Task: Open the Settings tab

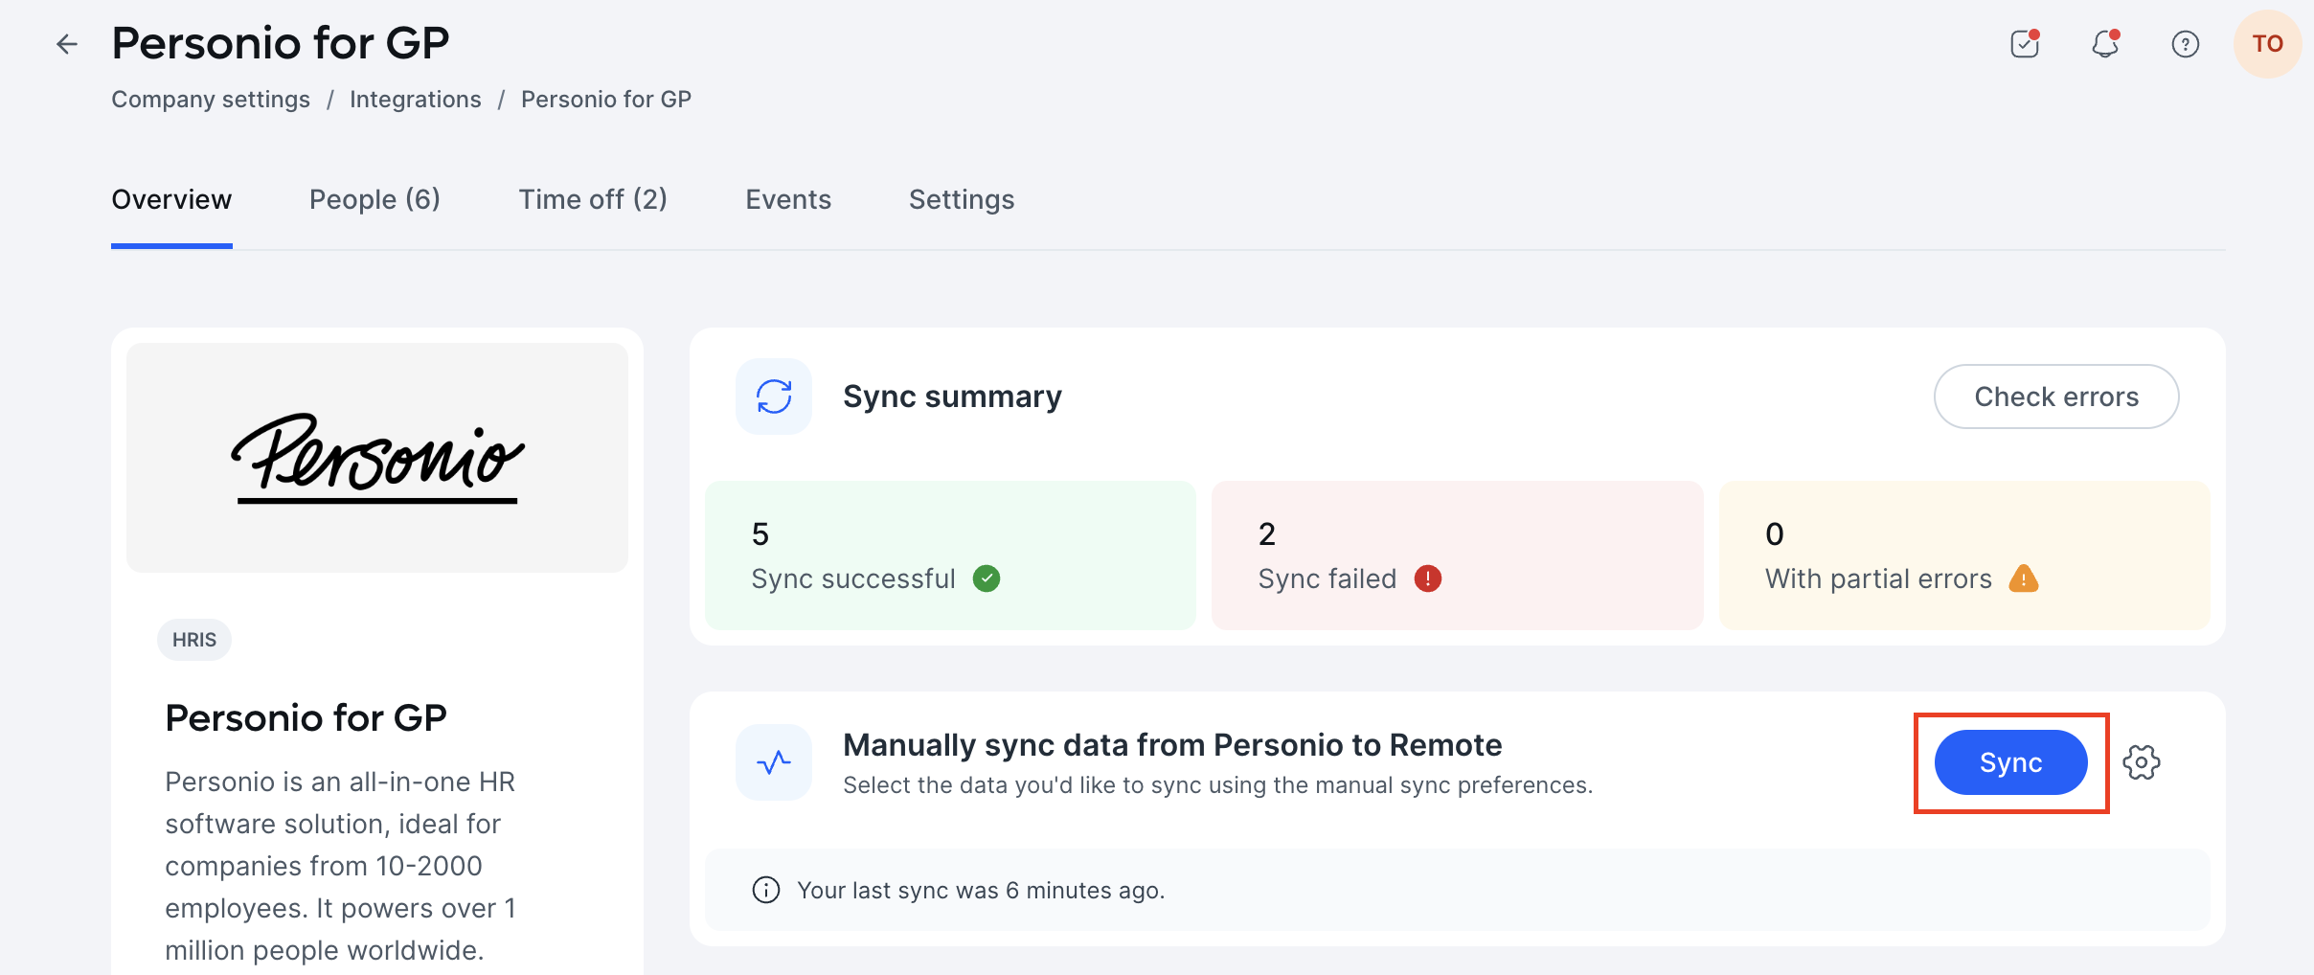Action: point(962,199)
